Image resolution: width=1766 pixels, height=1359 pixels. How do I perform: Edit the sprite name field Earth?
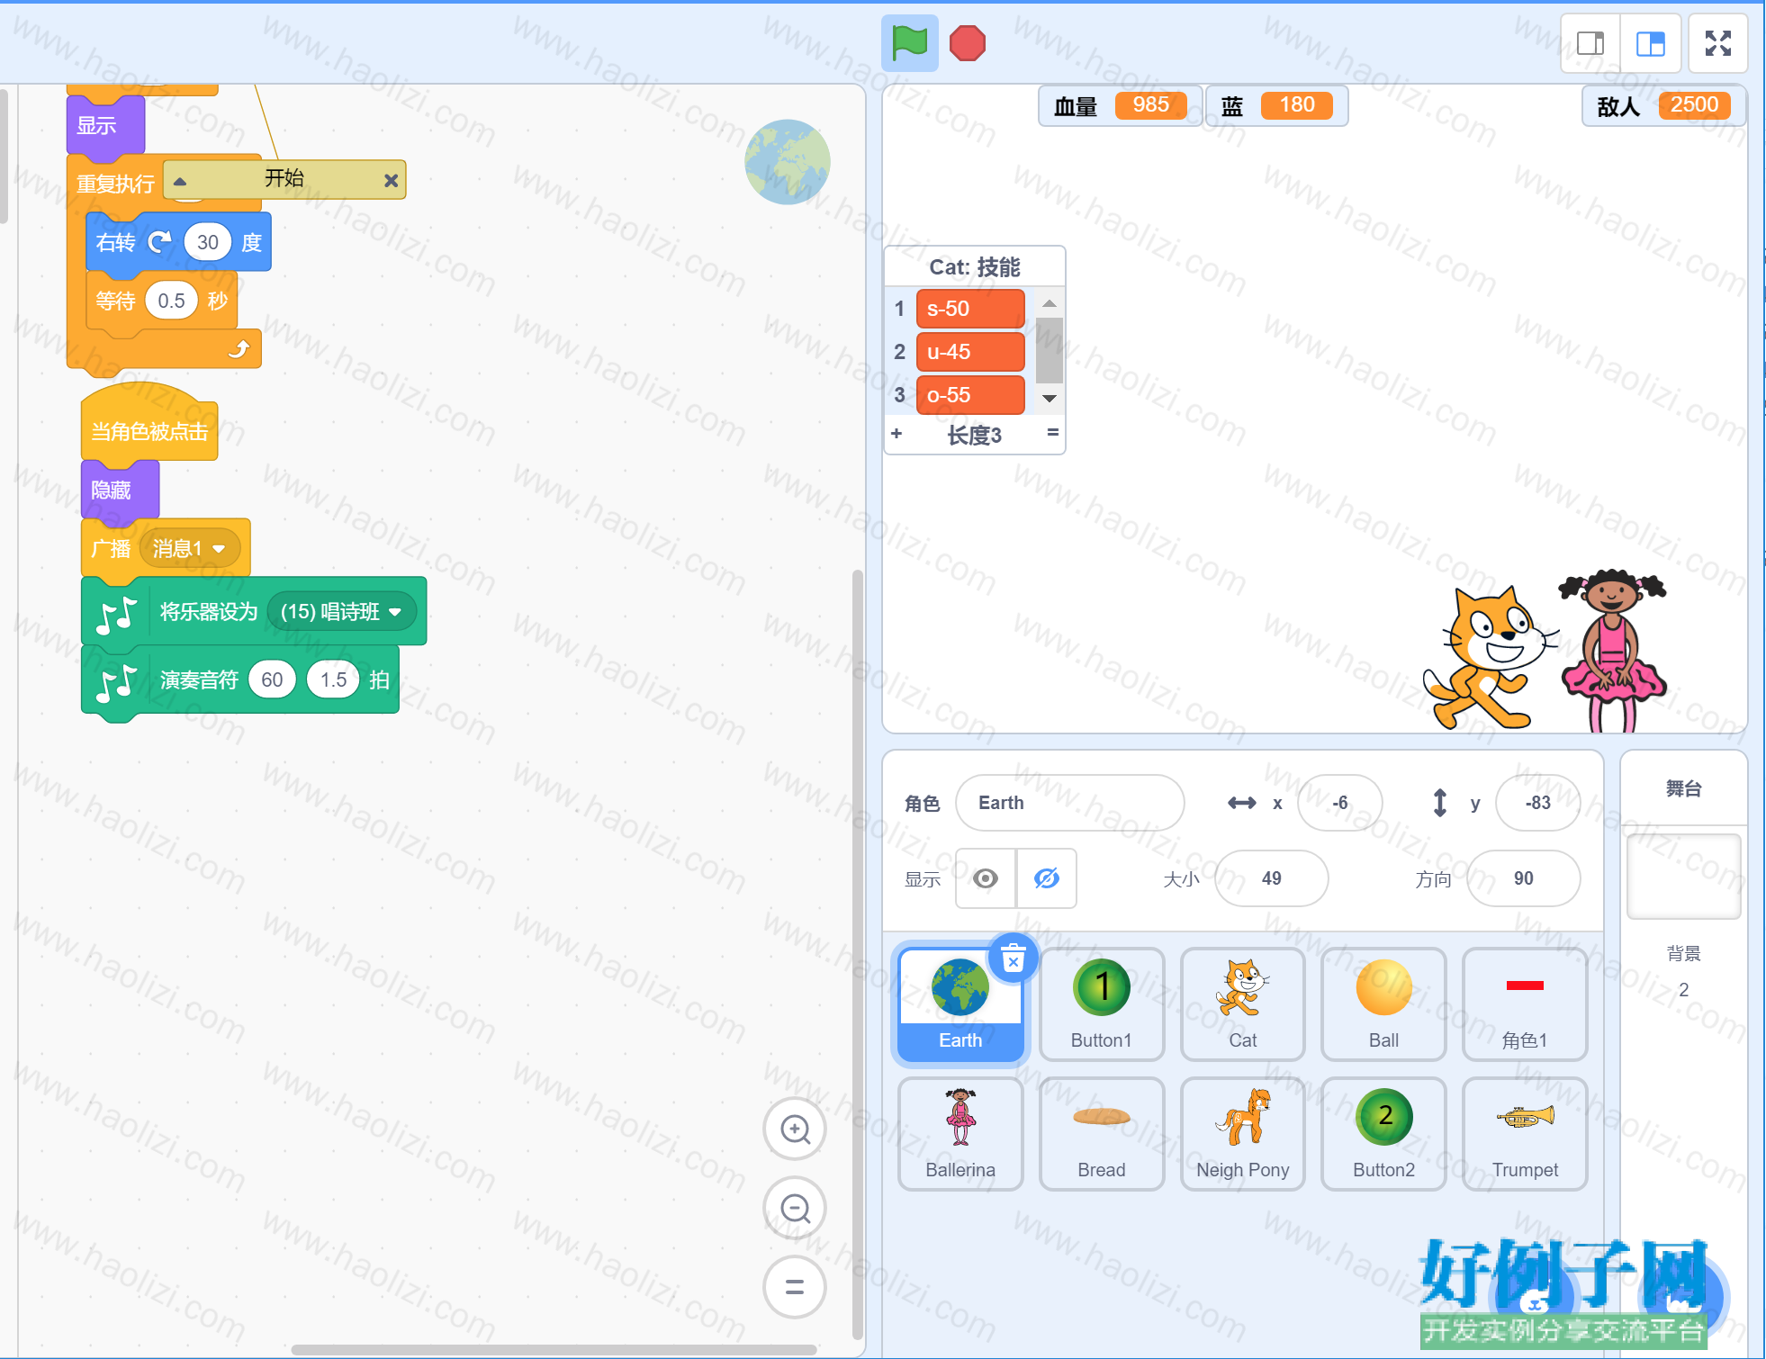1069,803
